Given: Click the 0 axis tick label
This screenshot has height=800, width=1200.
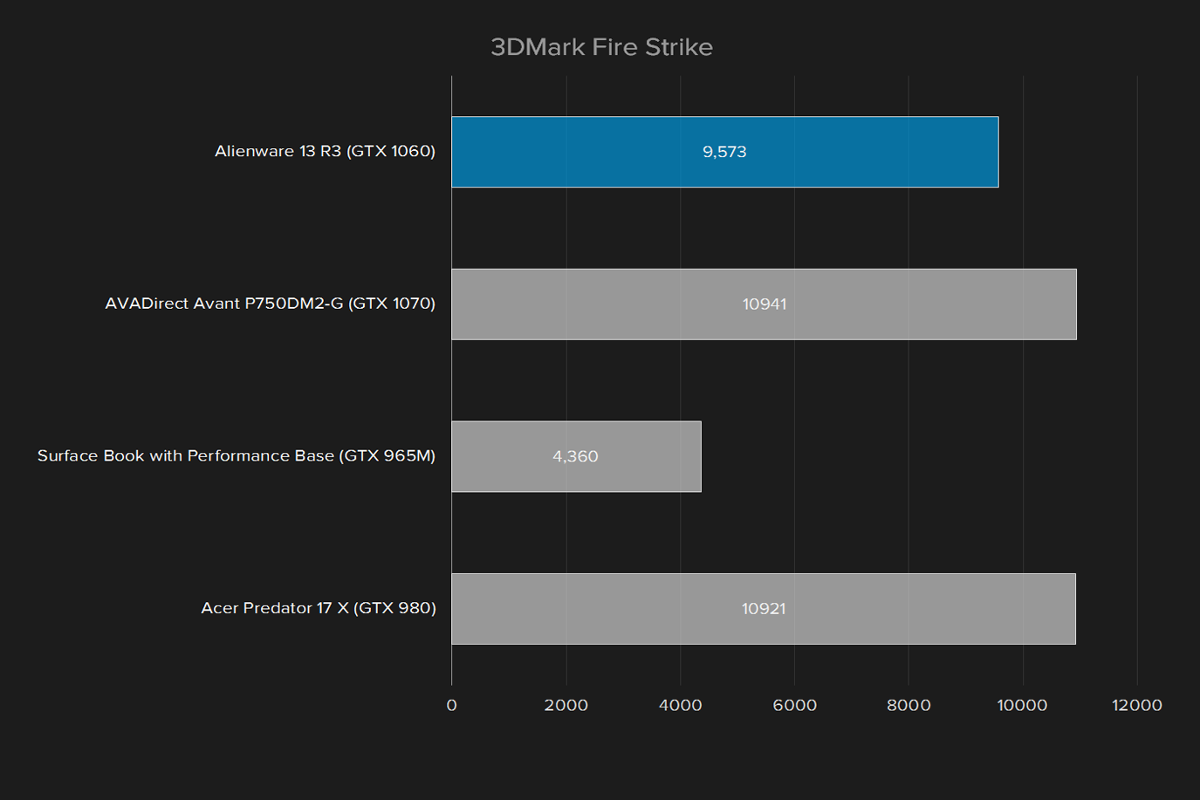Looking at the screenshot, I should 451,705.
